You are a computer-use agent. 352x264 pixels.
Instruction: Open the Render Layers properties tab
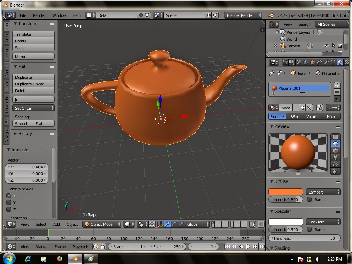tap(291, 62)
